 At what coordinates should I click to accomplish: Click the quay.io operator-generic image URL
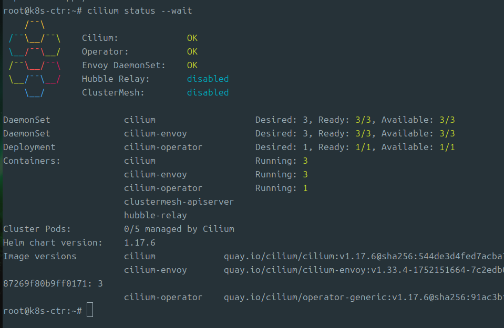tap(364, 297)
